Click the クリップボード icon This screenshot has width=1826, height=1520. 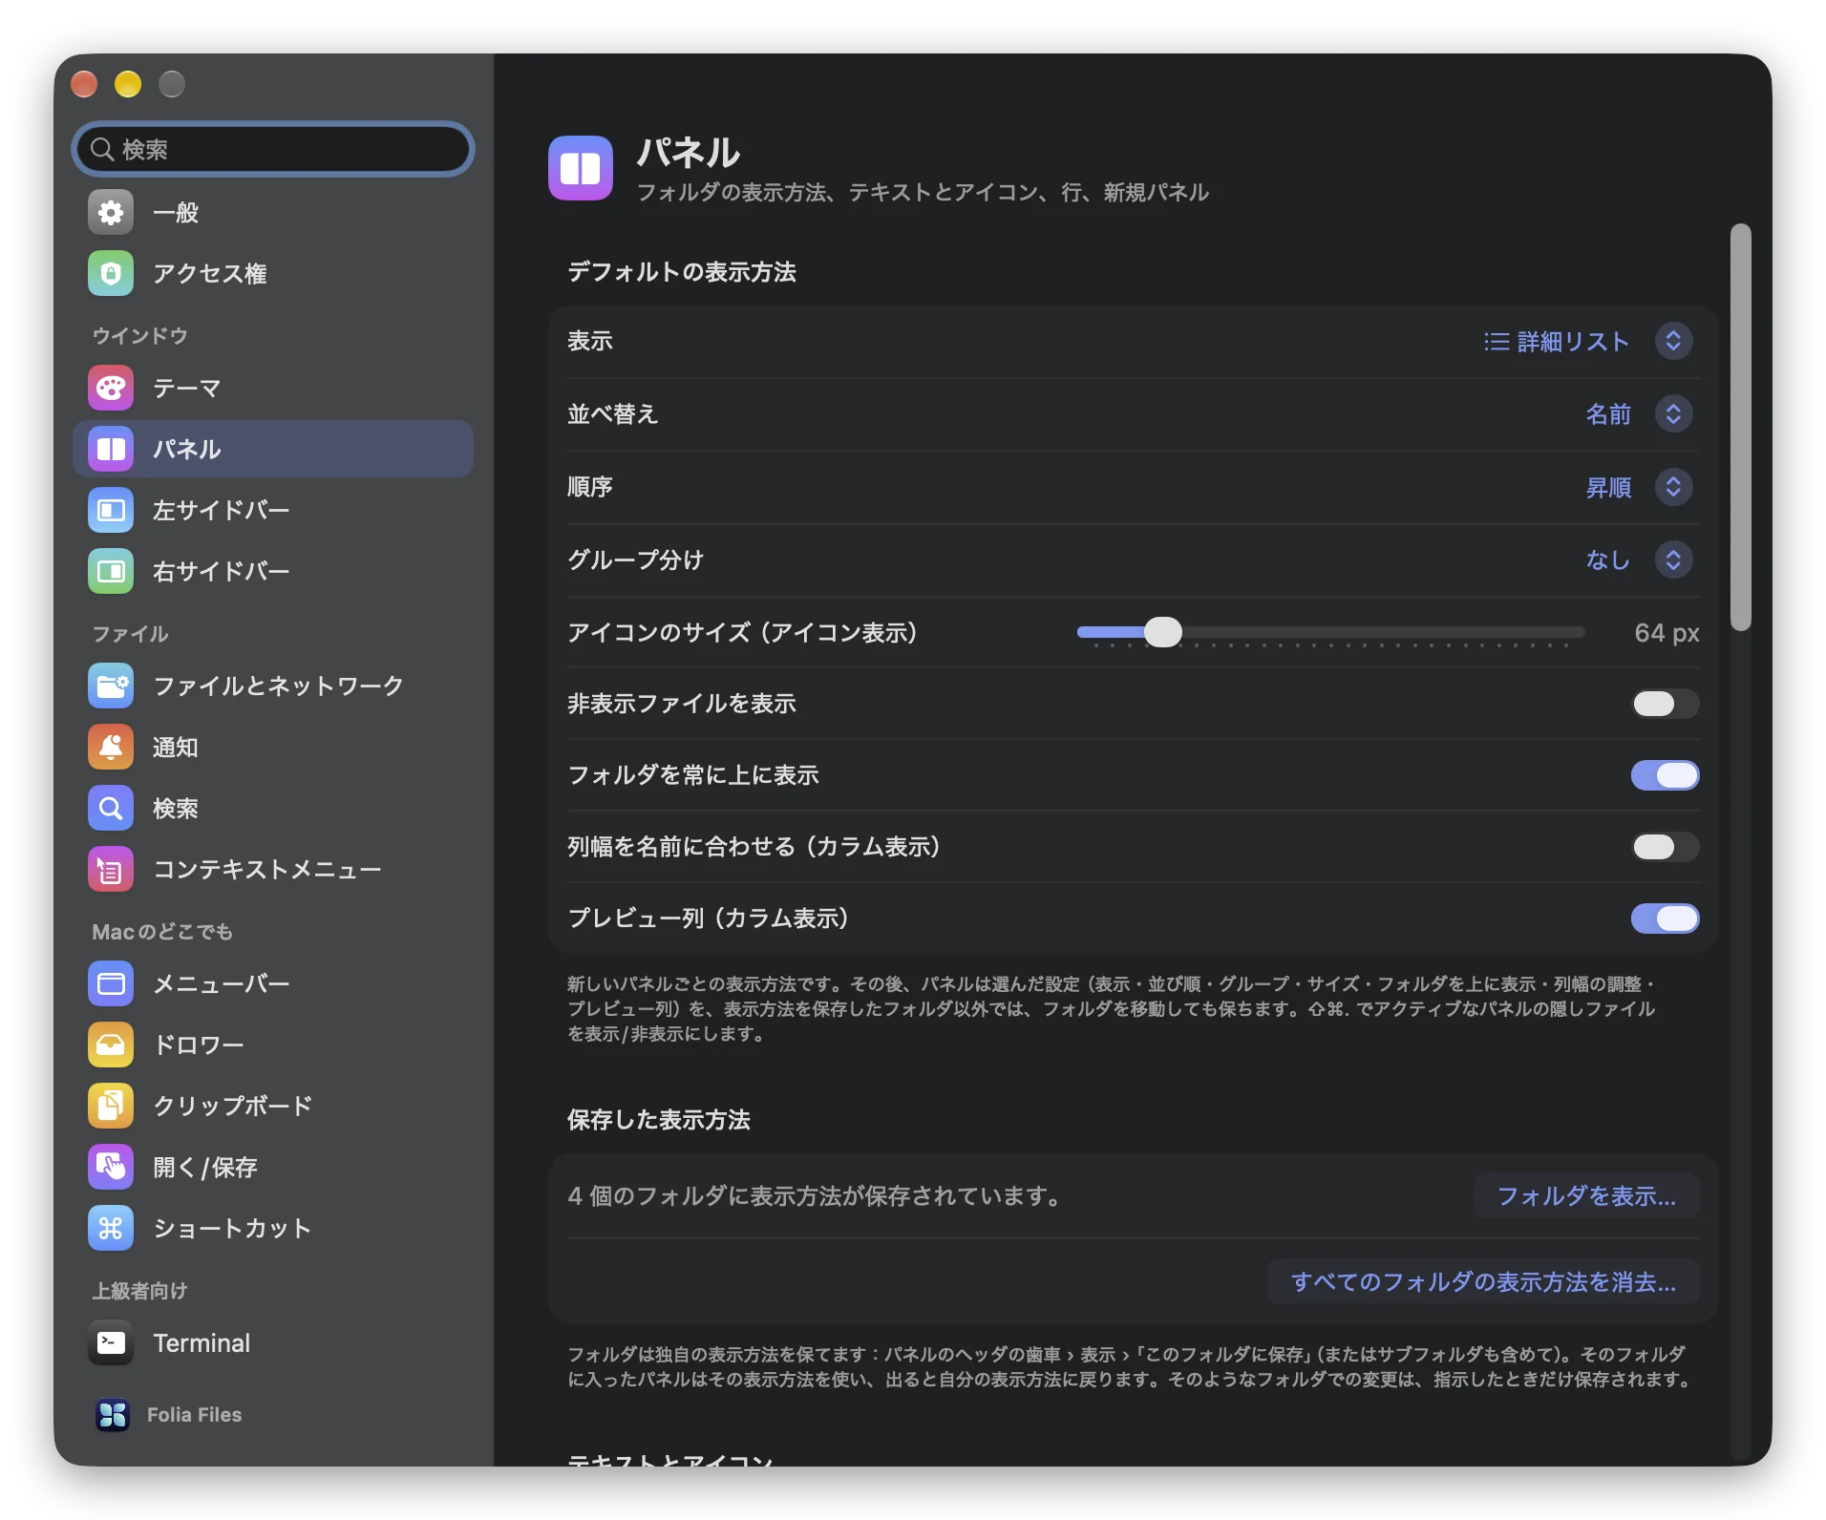click(111, 1106)
